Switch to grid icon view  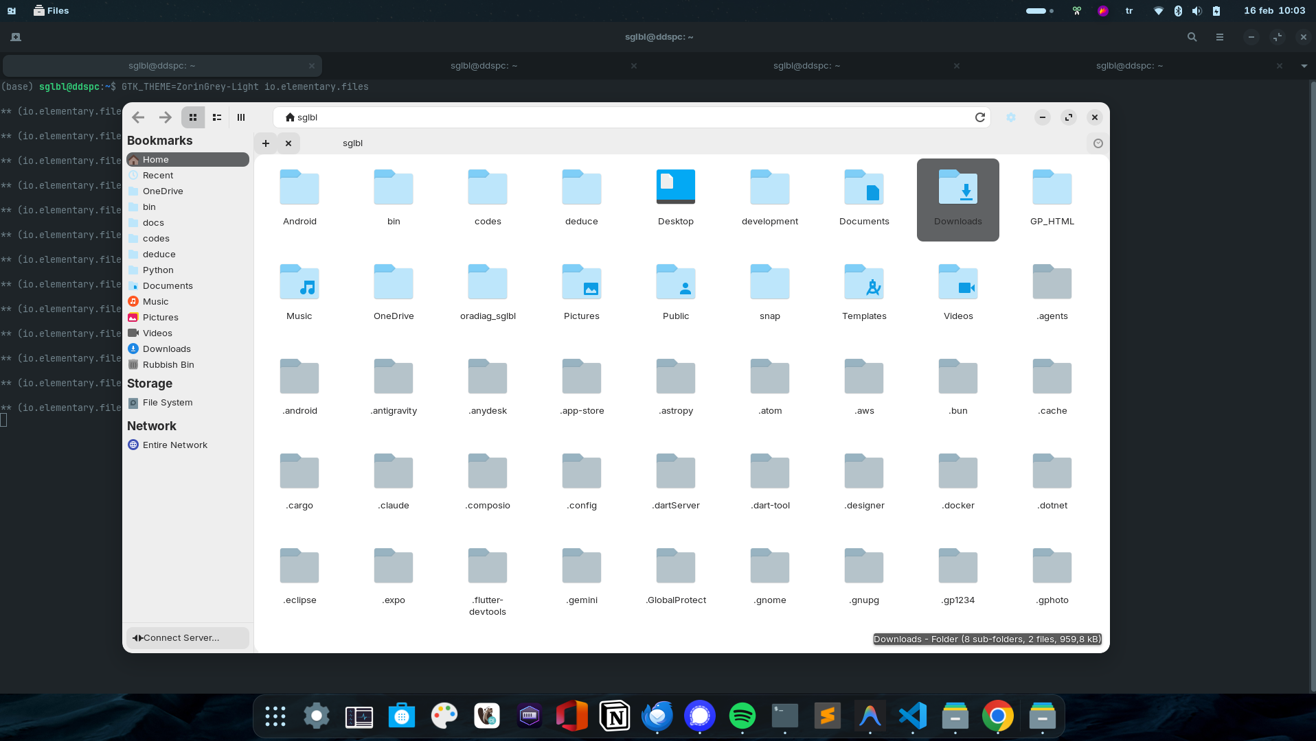(193, 117)
